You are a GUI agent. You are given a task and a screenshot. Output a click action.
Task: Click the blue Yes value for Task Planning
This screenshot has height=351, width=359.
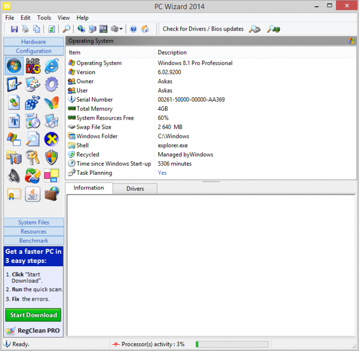pos(162,173)
